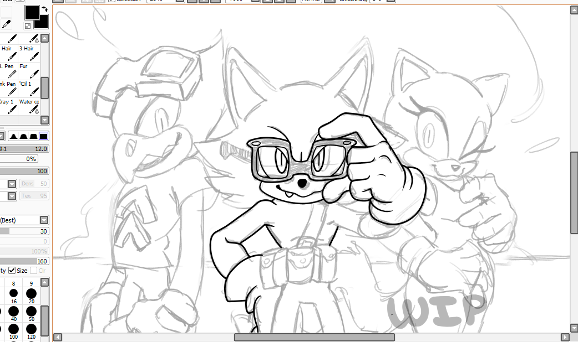The image size is (578, 342).
Task: Select the Ink Pen tool
Action: (8, 88)
